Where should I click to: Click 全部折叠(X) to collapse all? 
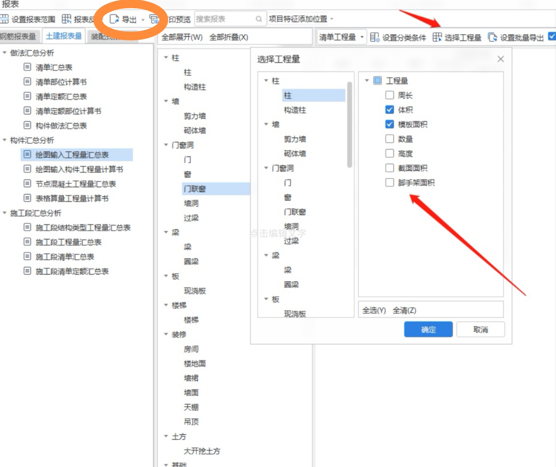(229, 37)
